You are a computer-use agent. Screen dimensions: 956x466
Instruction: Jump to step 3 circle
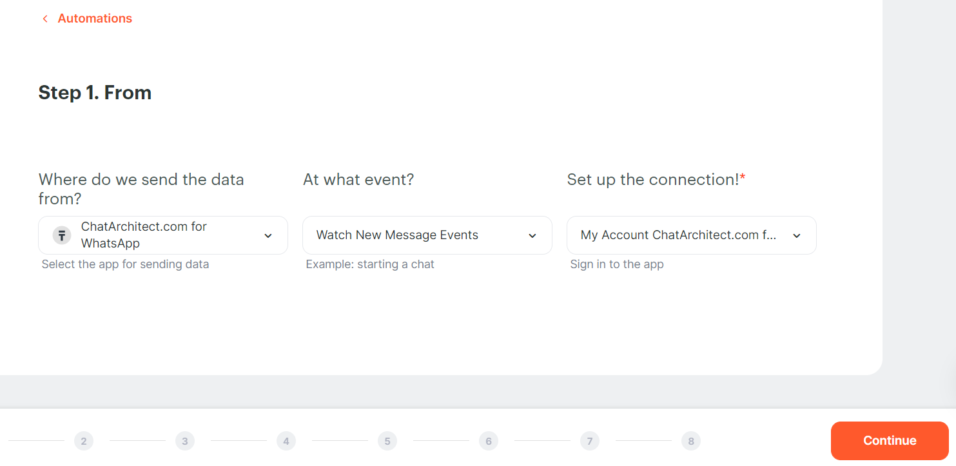184,441
